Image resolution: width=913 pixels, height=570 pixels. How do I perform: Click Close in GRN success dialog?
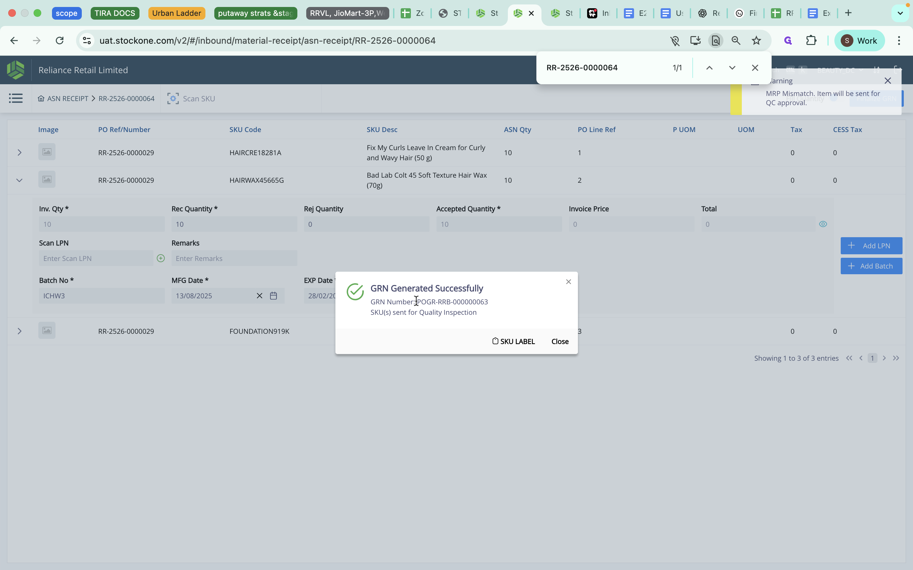(x=560, y=342)
